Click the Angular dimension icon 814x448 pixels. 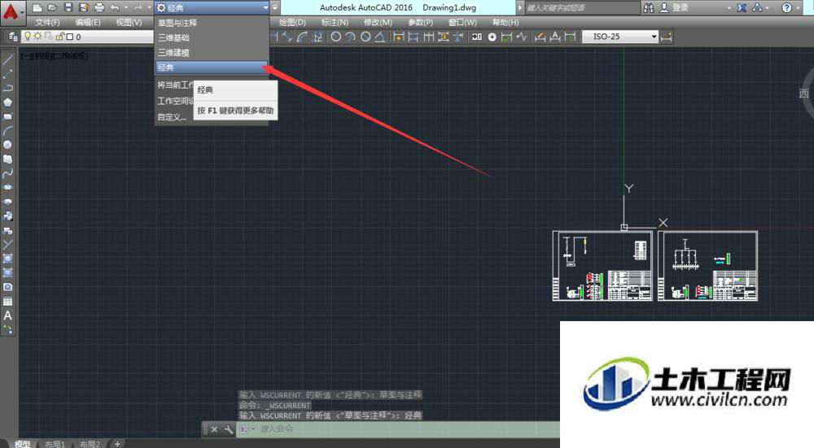click(380, 37)
